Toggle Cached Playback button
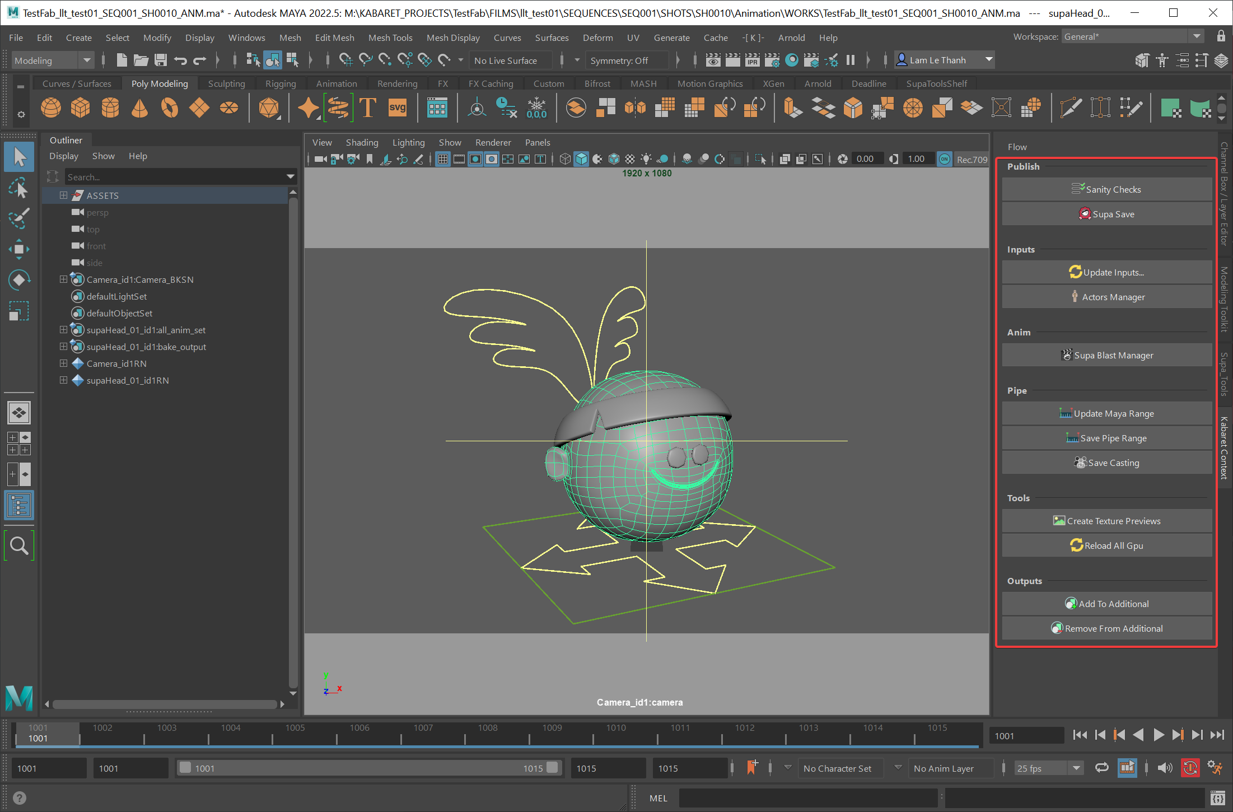The image size is (1233, 812). click(1127, 767)
